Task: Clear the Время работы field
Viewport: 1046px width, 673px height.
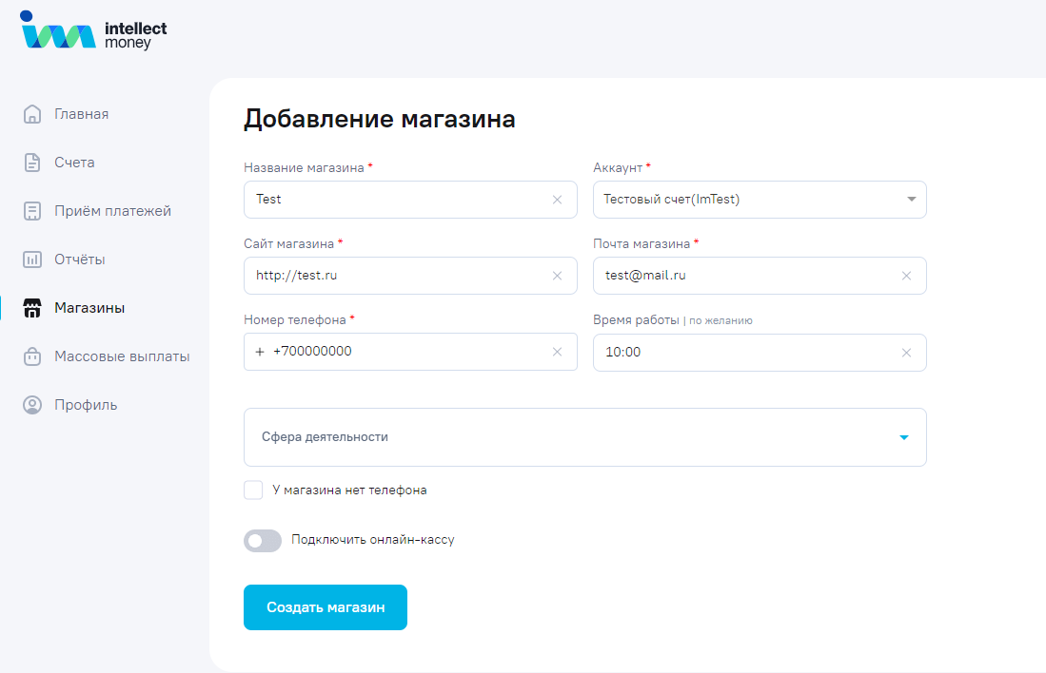Action: tap(906, 353)
